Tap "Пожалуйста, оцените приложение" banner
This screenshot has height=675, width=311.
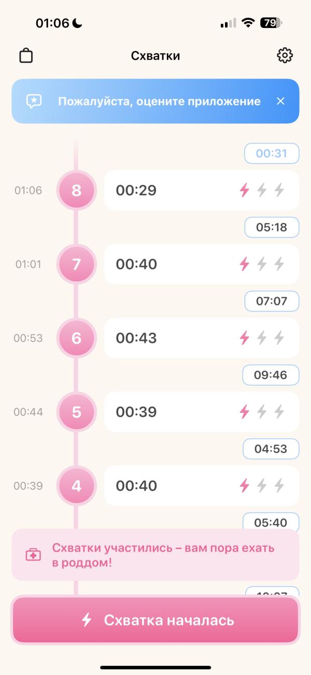[159, 101]
